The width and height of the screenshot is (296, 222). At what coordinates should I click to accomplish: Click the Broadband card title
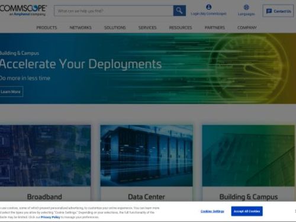click(44, 197)
